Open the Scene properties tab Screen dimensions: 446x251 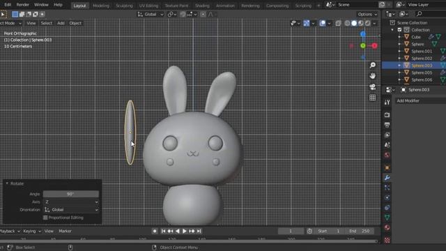(387, 145)
